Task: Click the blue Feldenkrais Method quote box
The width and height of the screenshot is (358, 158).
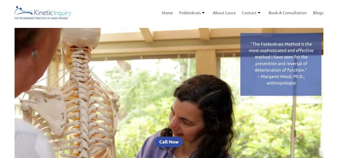Action: (x=281, y=64)
